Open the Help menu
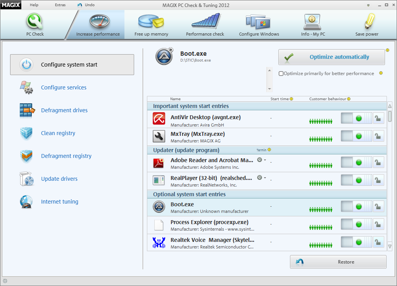Viewport: 397px width, 286px height. [34, 5]
